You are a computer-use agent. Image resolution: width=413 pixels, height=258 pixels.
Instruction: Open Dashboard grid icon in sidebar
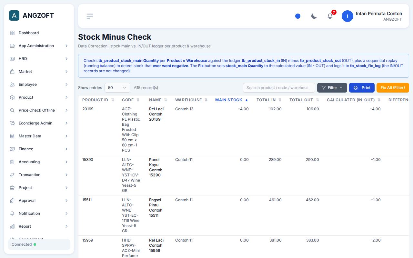[12, 33]
